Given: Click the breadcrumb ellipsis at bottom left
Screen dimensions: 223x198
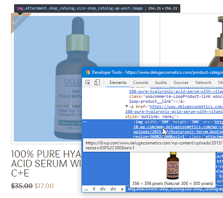Looking at the screenshot, I should pos(86,189).
